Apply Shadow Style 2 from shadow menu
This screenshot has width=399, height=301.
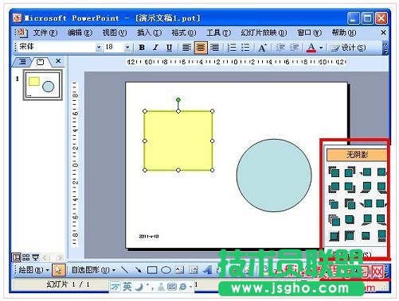(x=350, y=172)
